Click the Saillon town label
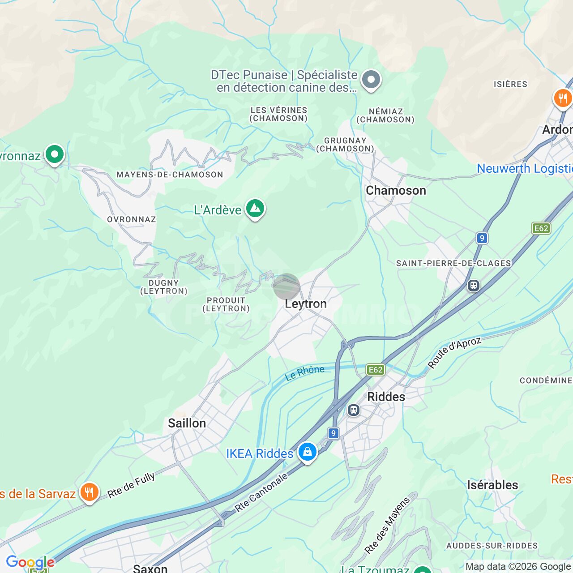This screenshot has width=573, height=573. (187, 423)
